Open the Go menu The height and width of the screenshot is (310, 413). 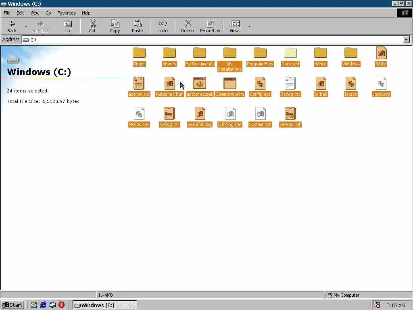coord(48,13)
